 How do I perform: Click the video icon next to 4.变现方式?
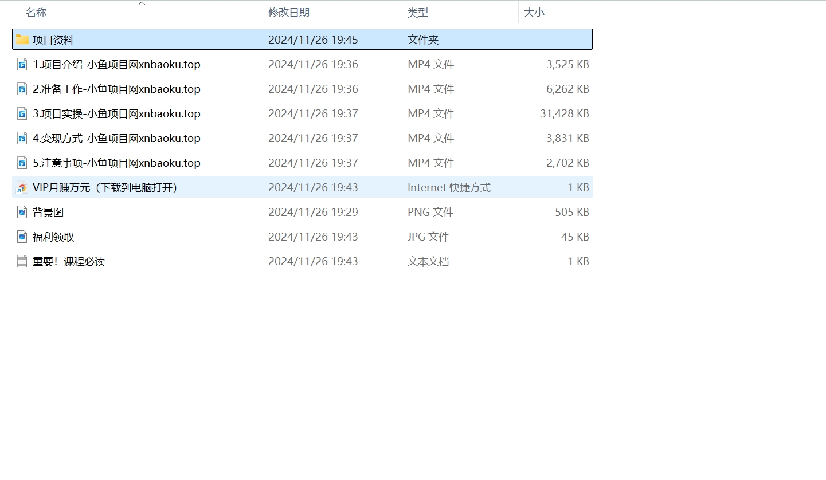[22, 138]
